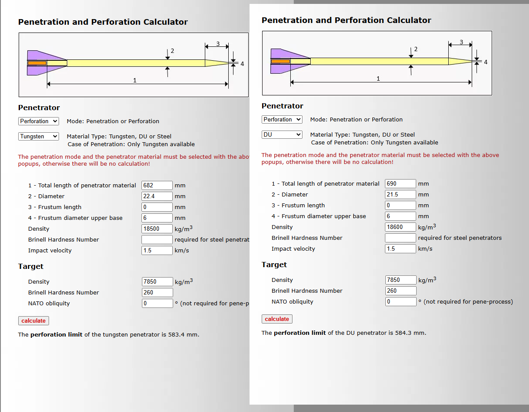Screen dimensions: 529x412
Task: Click empty penetrator Brinell Hardness field, tungsten calculator
Action: pyautogui.click(x=157, y=239)
